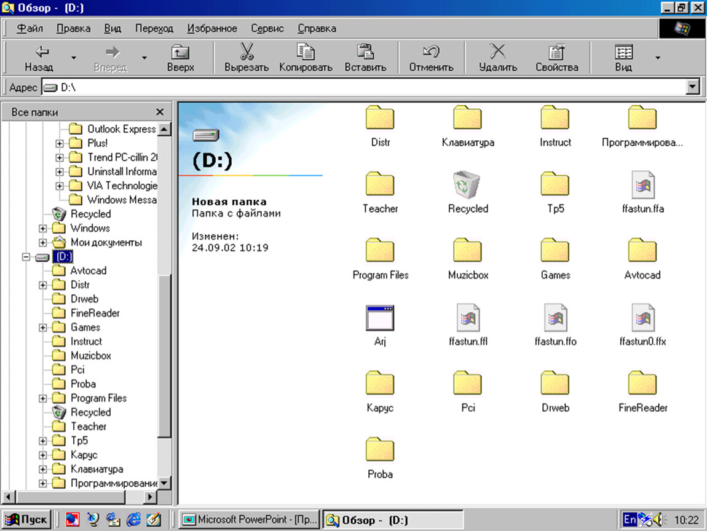Screen dimensions: 707x531
Task: Expand the Program Files node in the tree
Action: [x=43, y=398]
